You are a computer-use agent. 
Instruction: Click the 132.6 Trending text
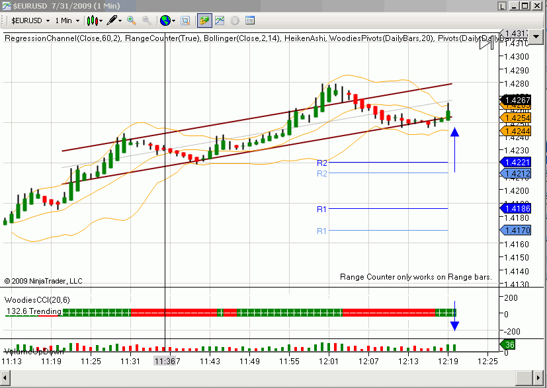pos(34,311)
